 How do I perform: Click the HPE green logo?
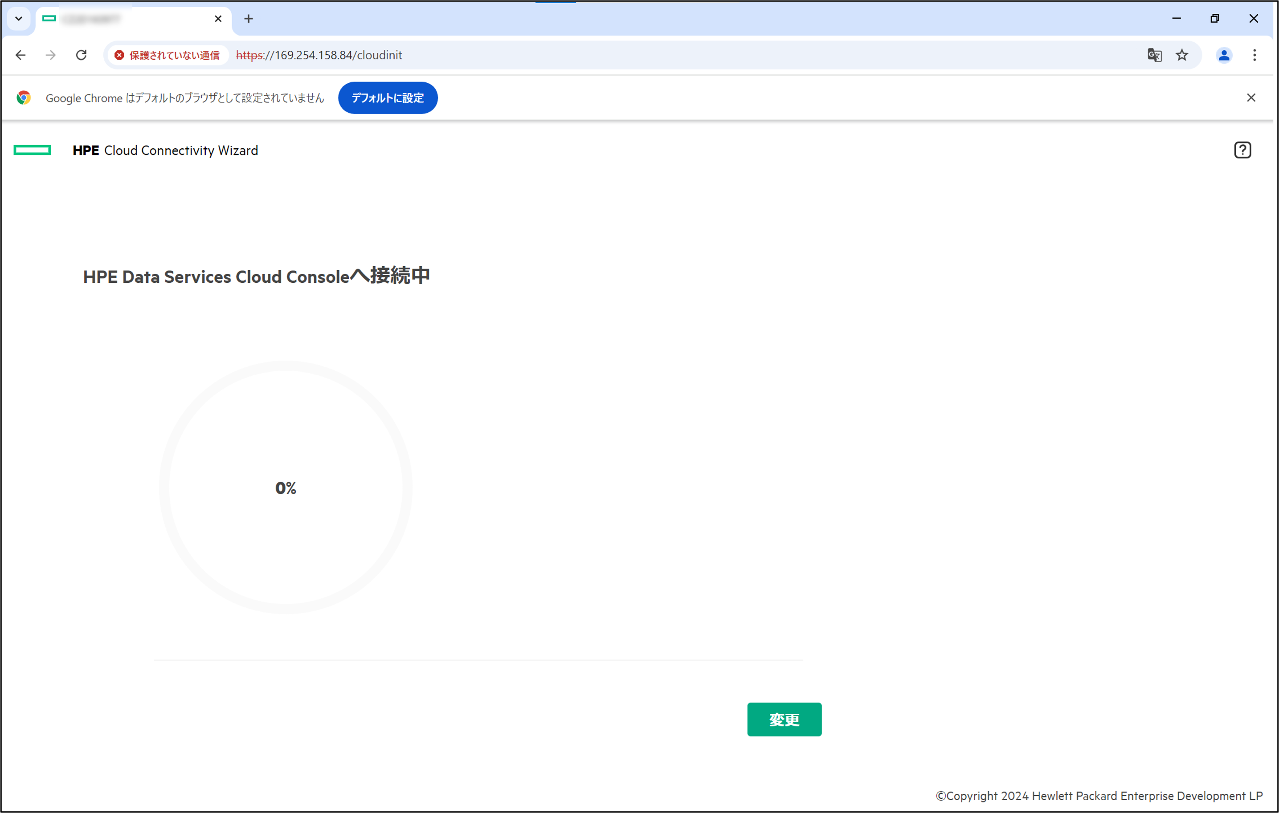[x=33, y=150]
